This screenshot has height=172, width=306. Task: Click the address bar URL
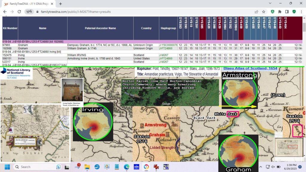coord(76,12)
